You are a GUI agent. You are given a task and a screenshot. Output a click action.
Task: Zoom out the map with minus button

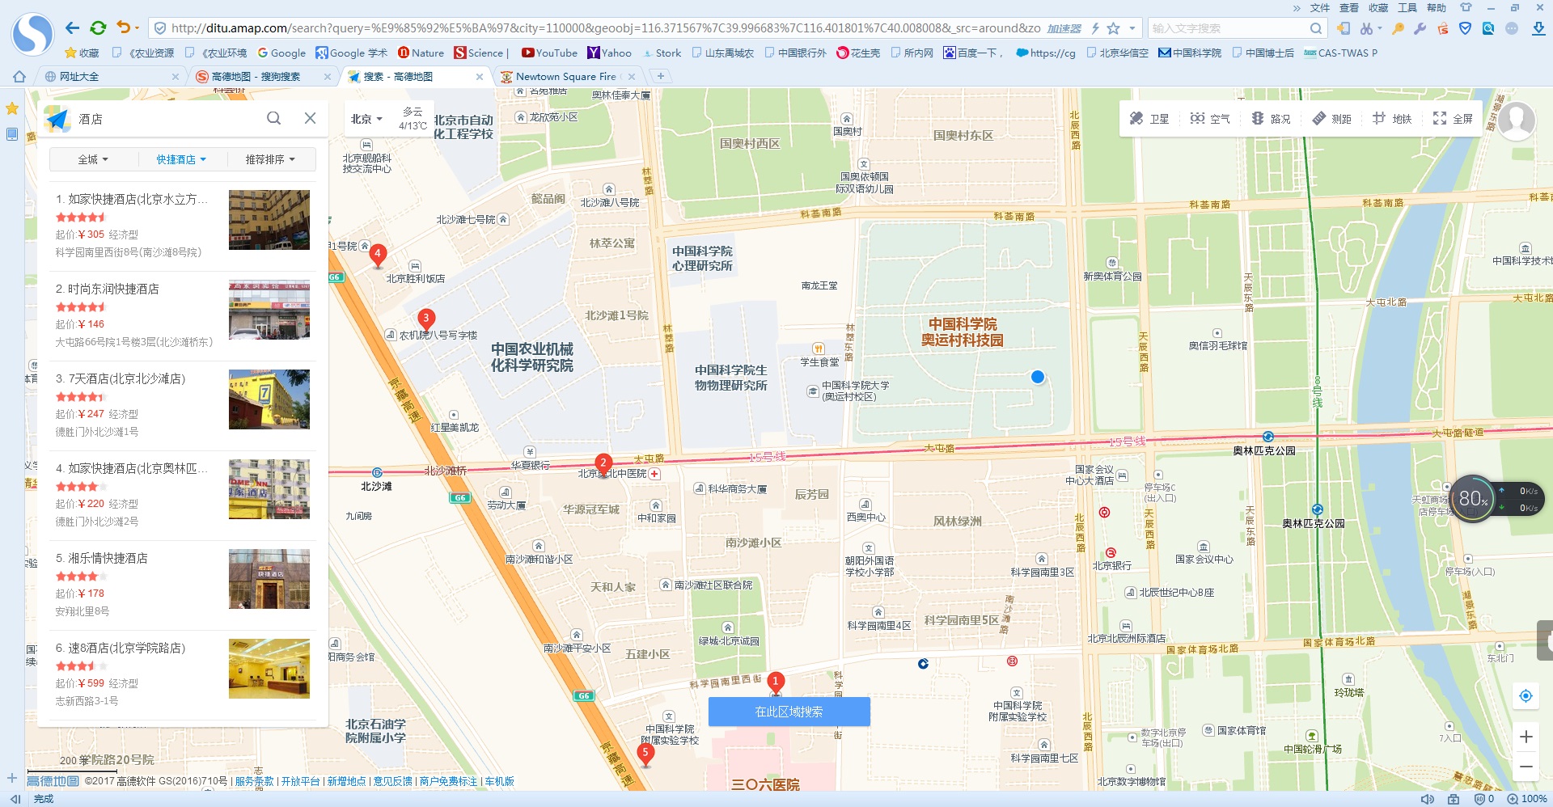1525,766
